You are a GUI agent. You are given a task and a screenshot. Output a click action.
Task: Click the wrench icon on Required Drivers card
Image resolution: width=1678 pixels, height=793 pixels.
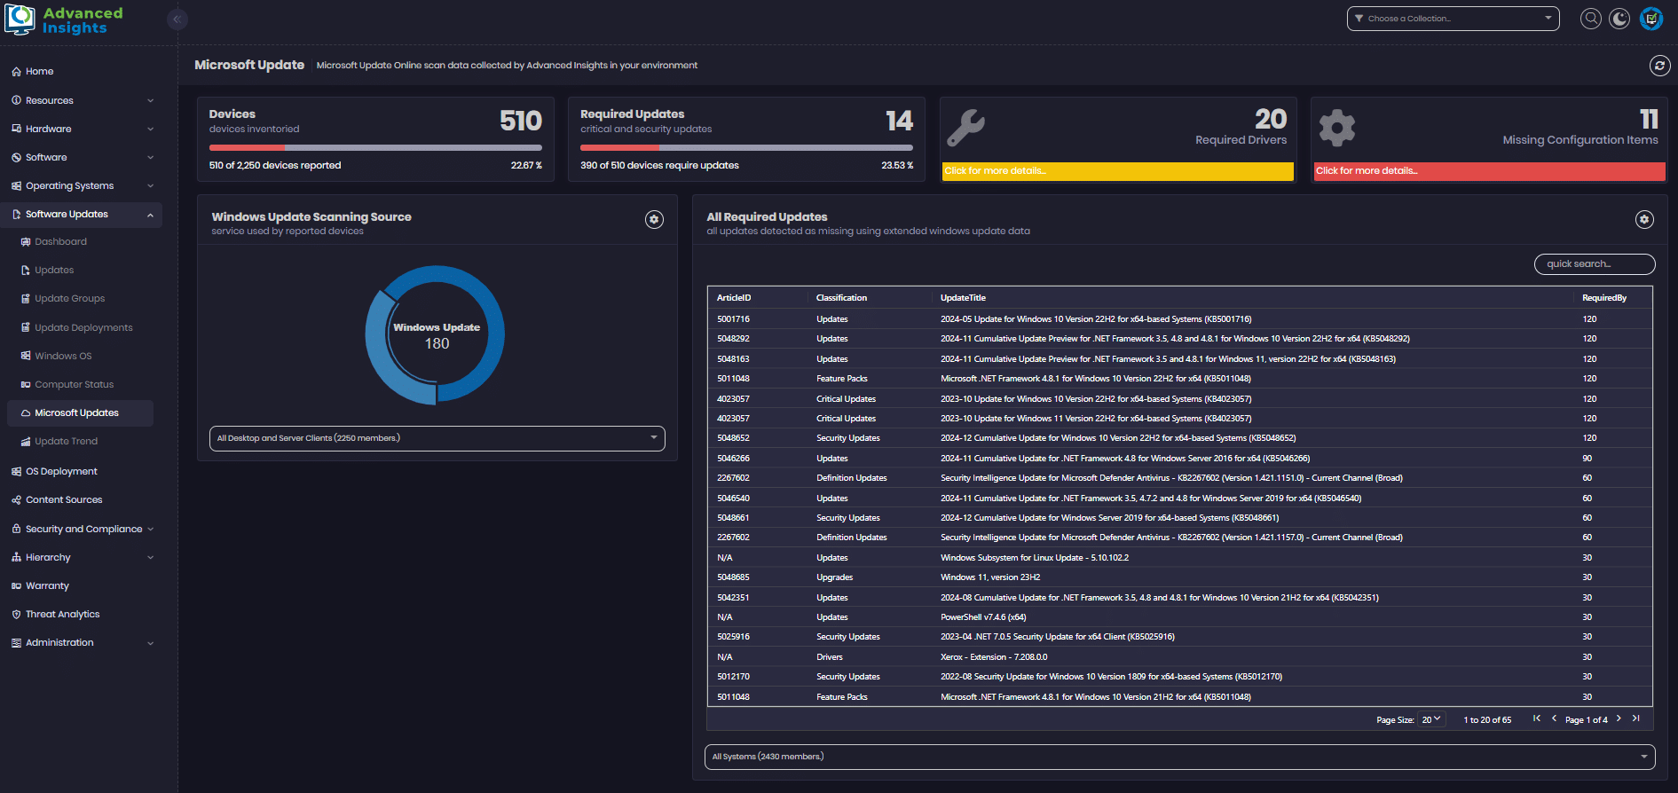click(965, 129)
